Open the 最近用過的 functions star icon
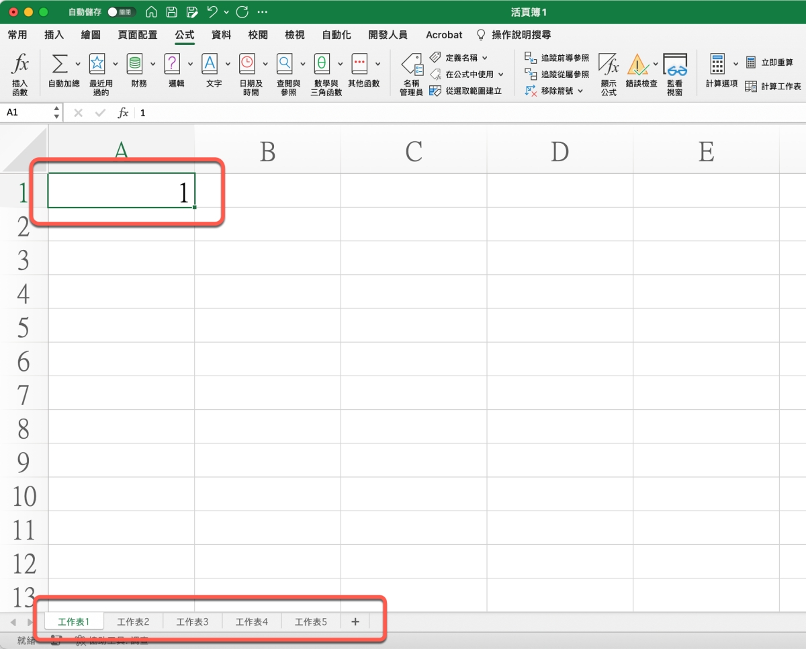This screenshot has width=806, height=649. 97,63
